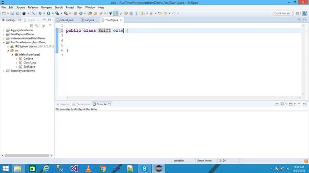Click the Next Annotation icon
Viewport: 309px width, 173px height.
coord(143,13)
